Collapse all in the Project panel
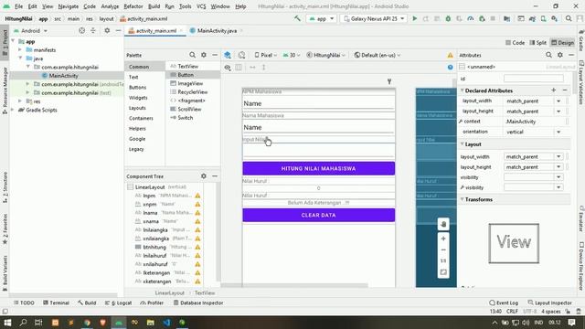This screenshot has width=585, height=329. [x=93, y=30]
